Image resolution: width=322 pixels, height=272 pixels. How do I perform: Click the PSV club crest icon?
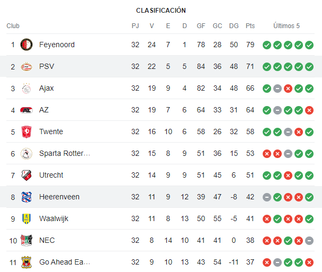[x=26, y=66]
